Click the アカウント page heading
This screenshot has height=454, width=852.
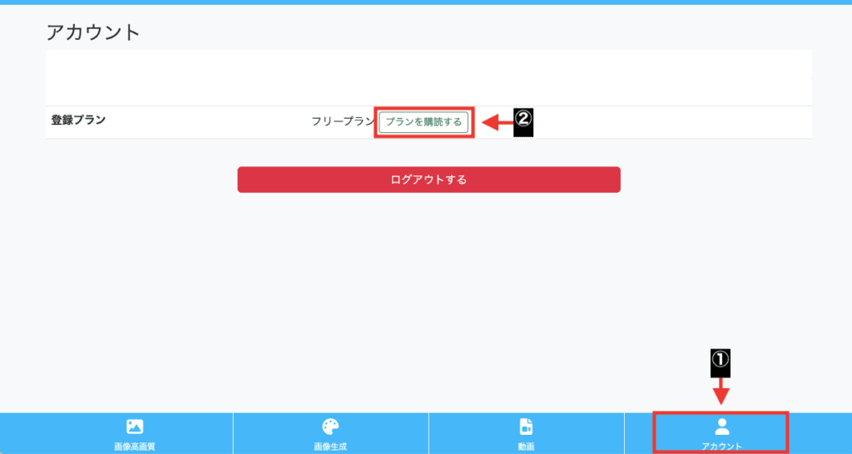[x=93, y=32]
